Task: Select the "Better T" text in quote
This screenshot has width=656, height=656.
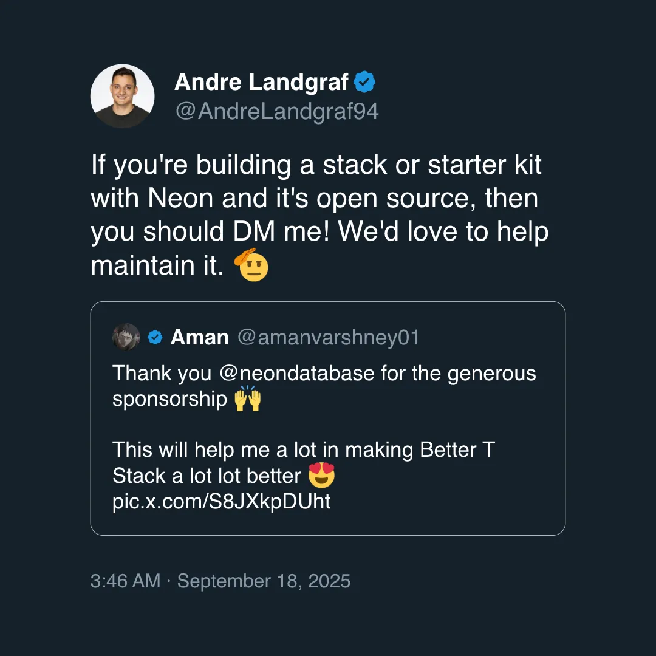Action: (x=457, y=450)
